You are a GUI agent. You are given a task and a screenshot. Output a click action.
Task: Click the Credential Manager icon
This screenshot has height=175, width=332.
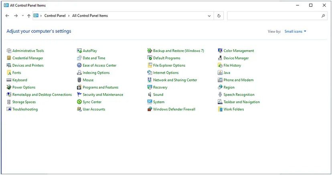[x=9, y=58]
